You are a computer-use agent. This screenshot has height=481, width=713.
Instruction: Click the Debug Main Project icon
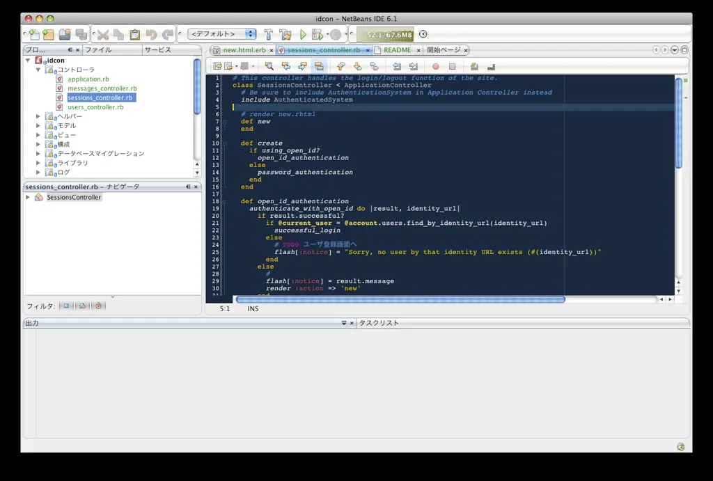pyautogui.click(x=318, y=35)
